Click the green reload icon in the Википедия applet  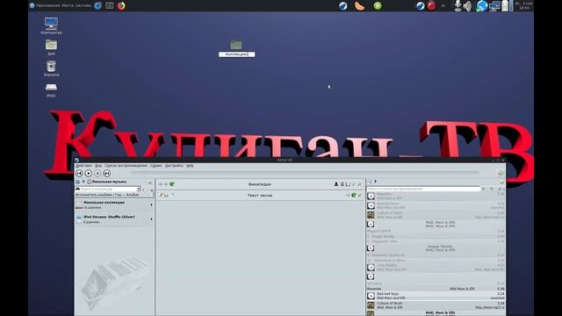pos(172,184)
